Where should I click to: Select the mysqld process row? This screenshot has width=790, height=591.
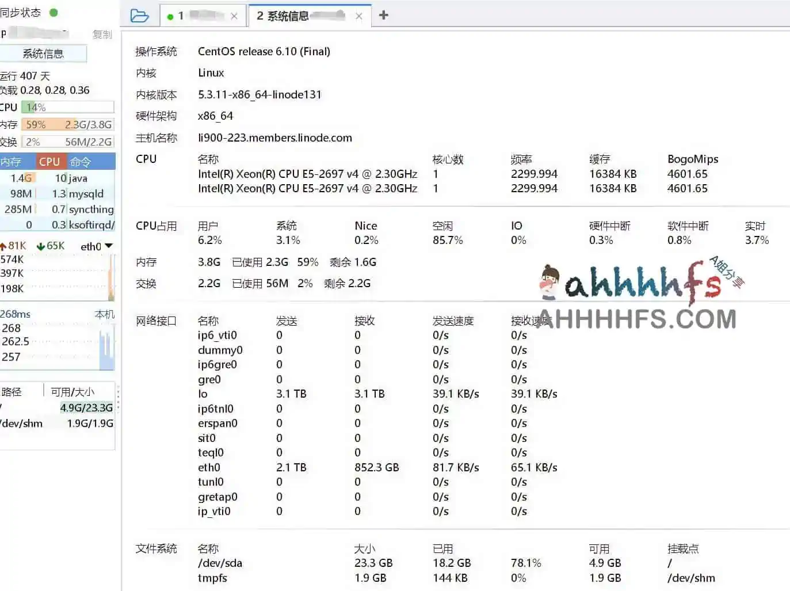58,194
